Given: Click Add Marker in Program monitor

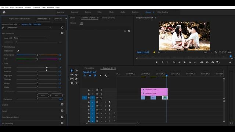Looking at the screenshot, I should tap(157, 62).
